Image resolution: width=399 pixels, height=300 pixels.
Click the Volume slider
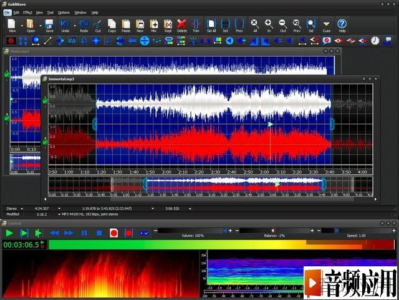point(192,231)
